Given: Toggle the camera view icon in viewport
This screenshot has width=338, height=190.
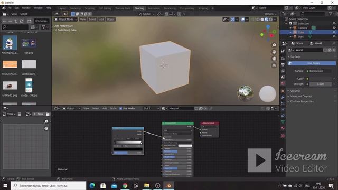Looking at the screenshot, I should point(274,59).
